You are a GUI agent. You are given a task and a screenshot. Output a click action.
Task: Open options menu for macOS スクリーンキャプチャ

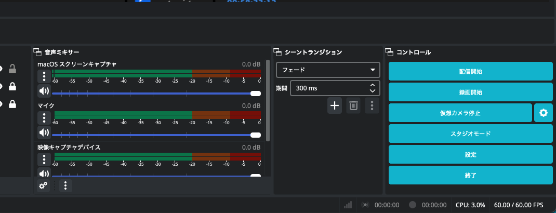click(44, 76)
